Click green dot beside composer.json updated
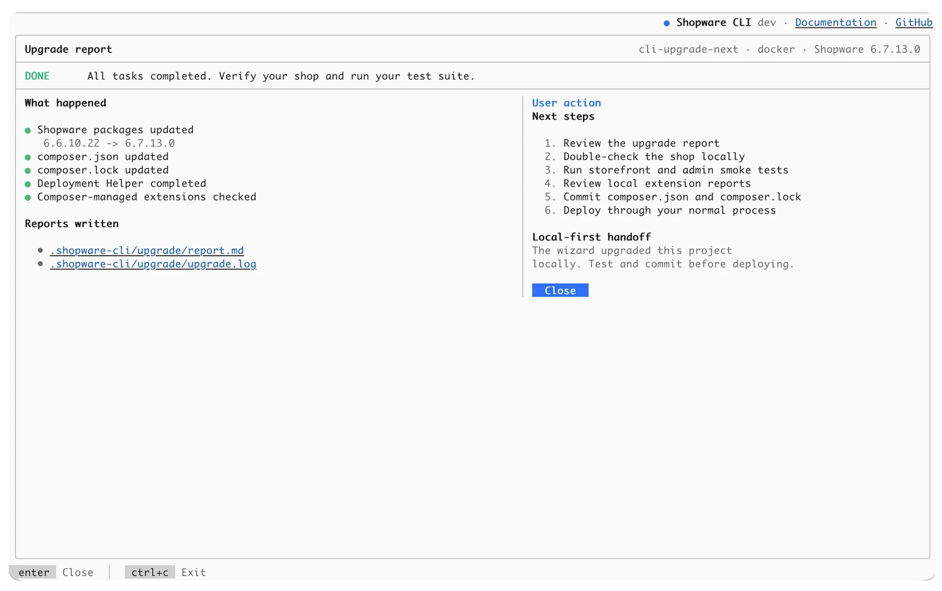This screenshot has width=942, height=591. (28, 157)
